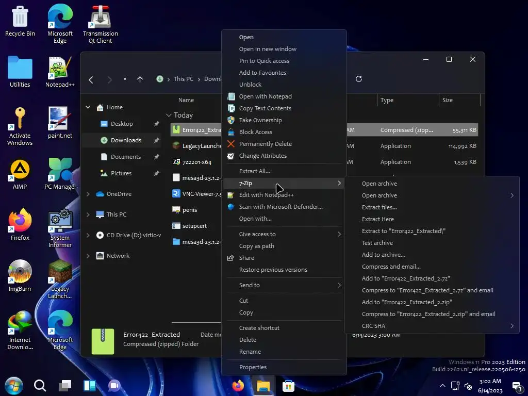Image resolution: width=528 pixels, height=396 pixels.
Task: Sort files by Size column
Action: 447,100
